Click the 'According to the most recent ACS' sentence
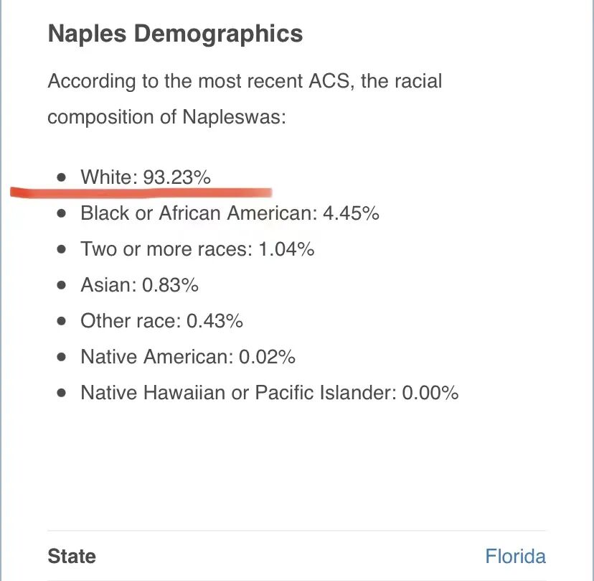This screenshot has height=581, width=594. coord(245,80)
